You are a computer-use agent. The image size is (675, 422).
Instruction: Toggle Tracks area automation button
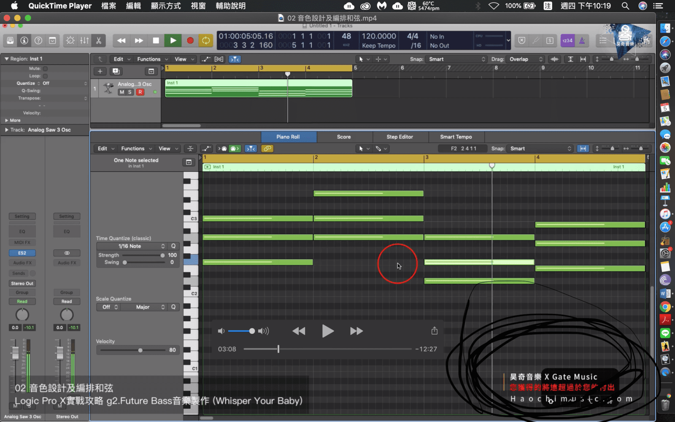pyautogui.click(x=206, y=59)
